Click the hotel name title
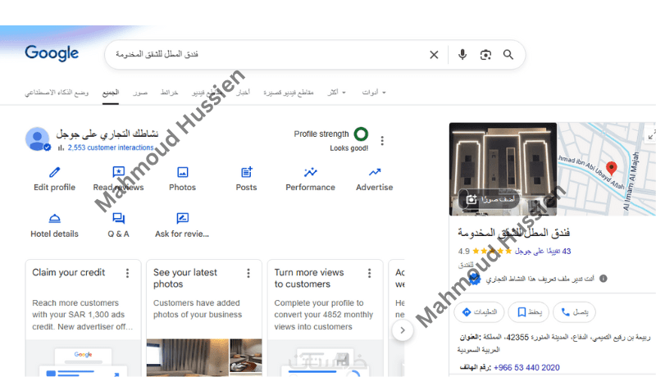 [x=514, y=233]
